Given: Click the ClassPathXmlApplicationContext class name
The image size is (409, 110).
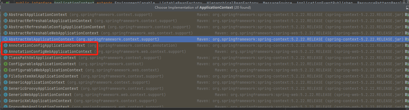Looking at the screenshot, I should click(42, 58).
